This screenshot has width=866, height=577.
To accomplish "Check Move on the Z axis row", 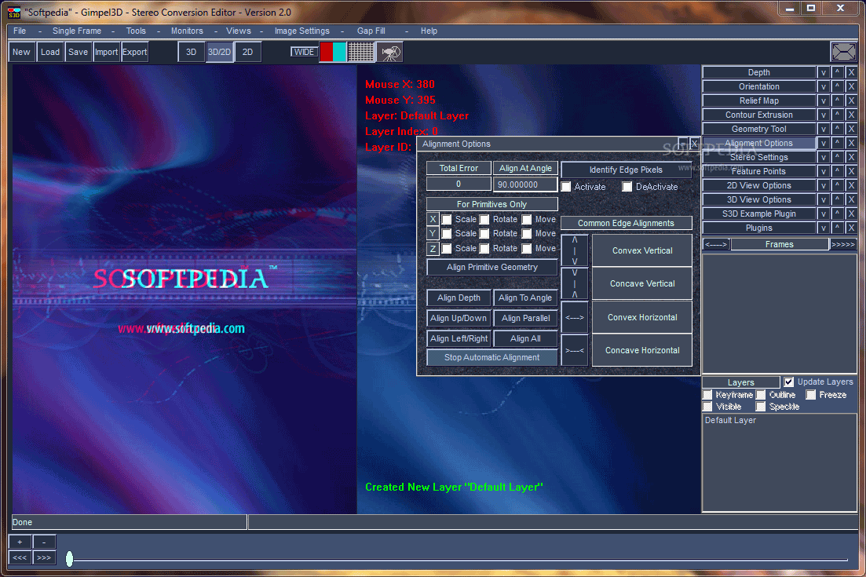I will (x=527, y=249).
